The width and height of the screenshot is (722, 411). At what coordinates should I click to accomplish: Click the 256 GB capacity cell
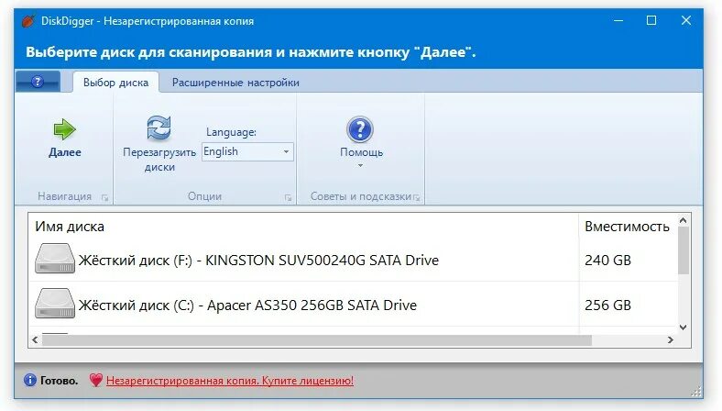[607, 305]
